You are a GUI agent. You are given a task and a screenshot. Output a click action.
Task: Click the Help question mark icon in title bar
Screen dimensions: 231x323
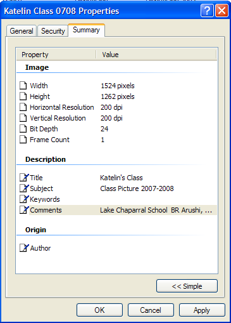(x=207, y=11)
